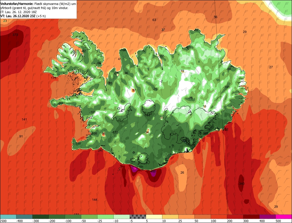292x223 pixels.
Task: Pick the light orange swatch between 25 and 50
Action: click(x=186, y=217)
